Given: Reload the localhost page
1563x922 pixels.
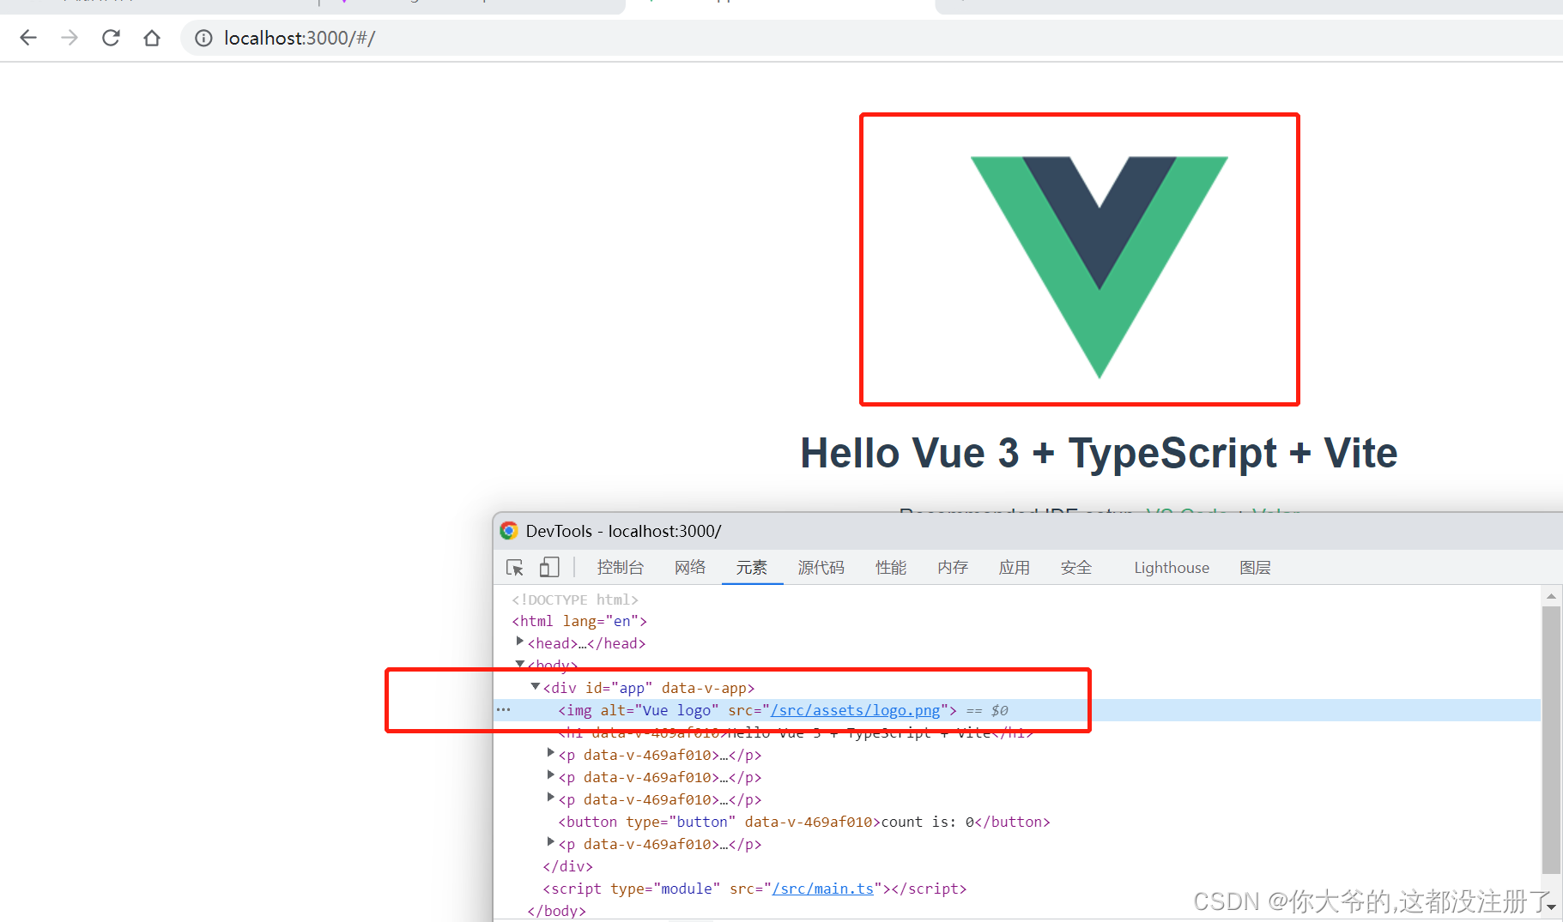Looking at the screenshot, I should coord(111,38).
